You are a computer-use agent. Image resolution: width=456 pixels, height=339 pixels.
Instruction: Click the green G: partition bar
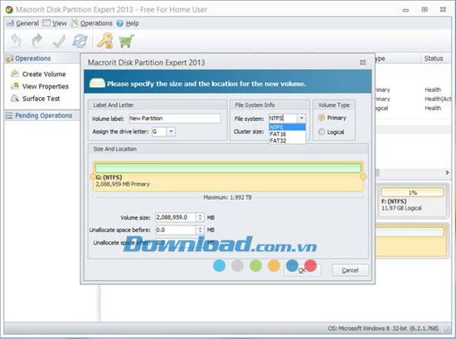(x=228, y=168)
